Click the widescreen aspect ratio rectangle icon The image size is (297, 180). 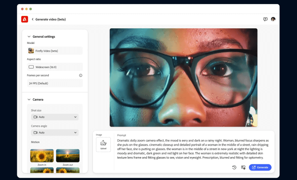click(x=31, y=67)
